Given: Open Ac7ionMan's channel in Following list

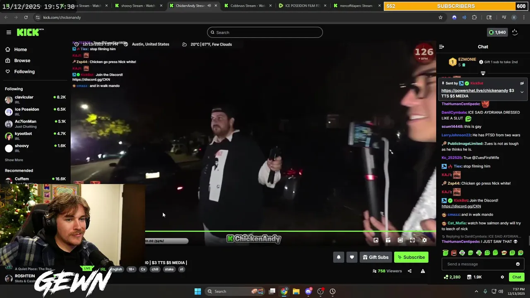Looking at the screenshot, I should (x=35, y=123).
